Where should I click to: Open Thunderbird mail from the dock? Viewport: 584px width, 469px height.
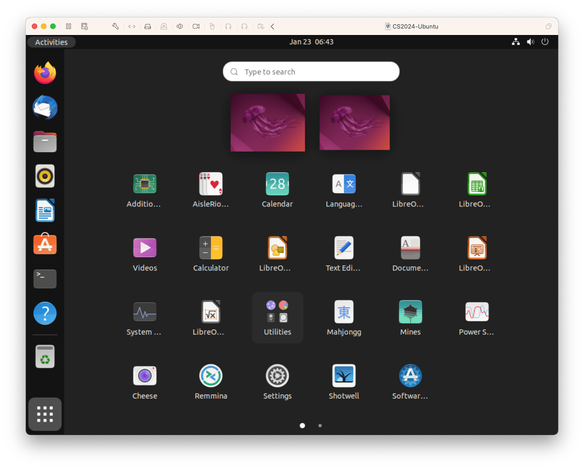(x=45, y=107)
